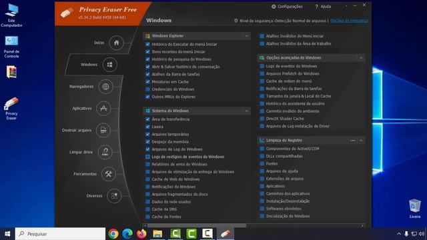Open Painel de Controle desktop icon

pyautogui.click(x=11, y=47)
